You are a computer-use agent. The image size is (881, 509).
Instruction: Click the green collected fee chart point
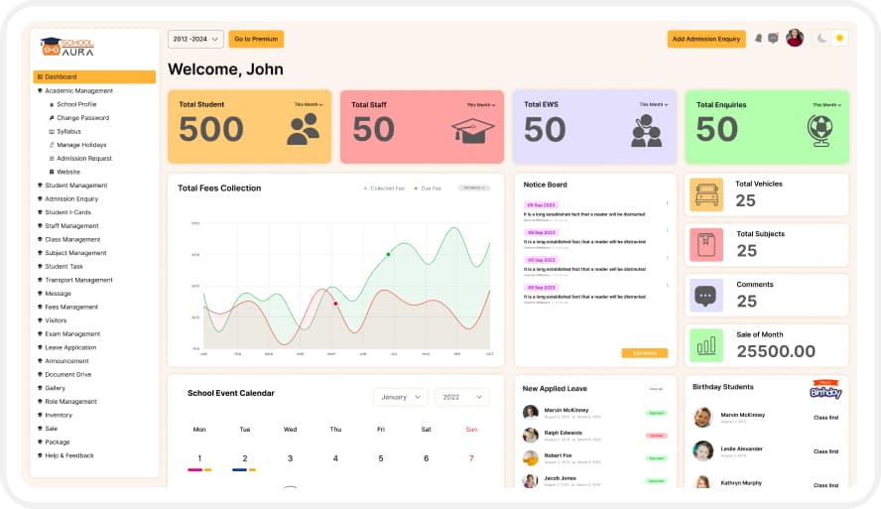(x=388, y=254)
